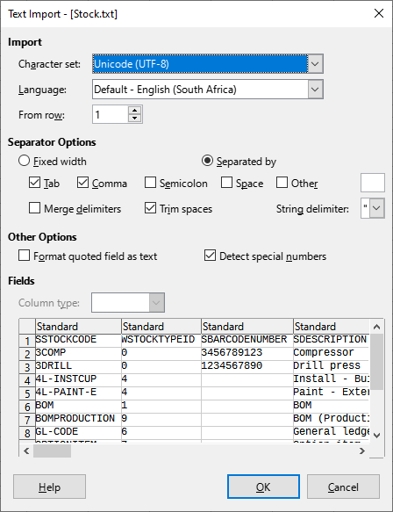Click the 1234567890 barcode cell

pos(247,366)
